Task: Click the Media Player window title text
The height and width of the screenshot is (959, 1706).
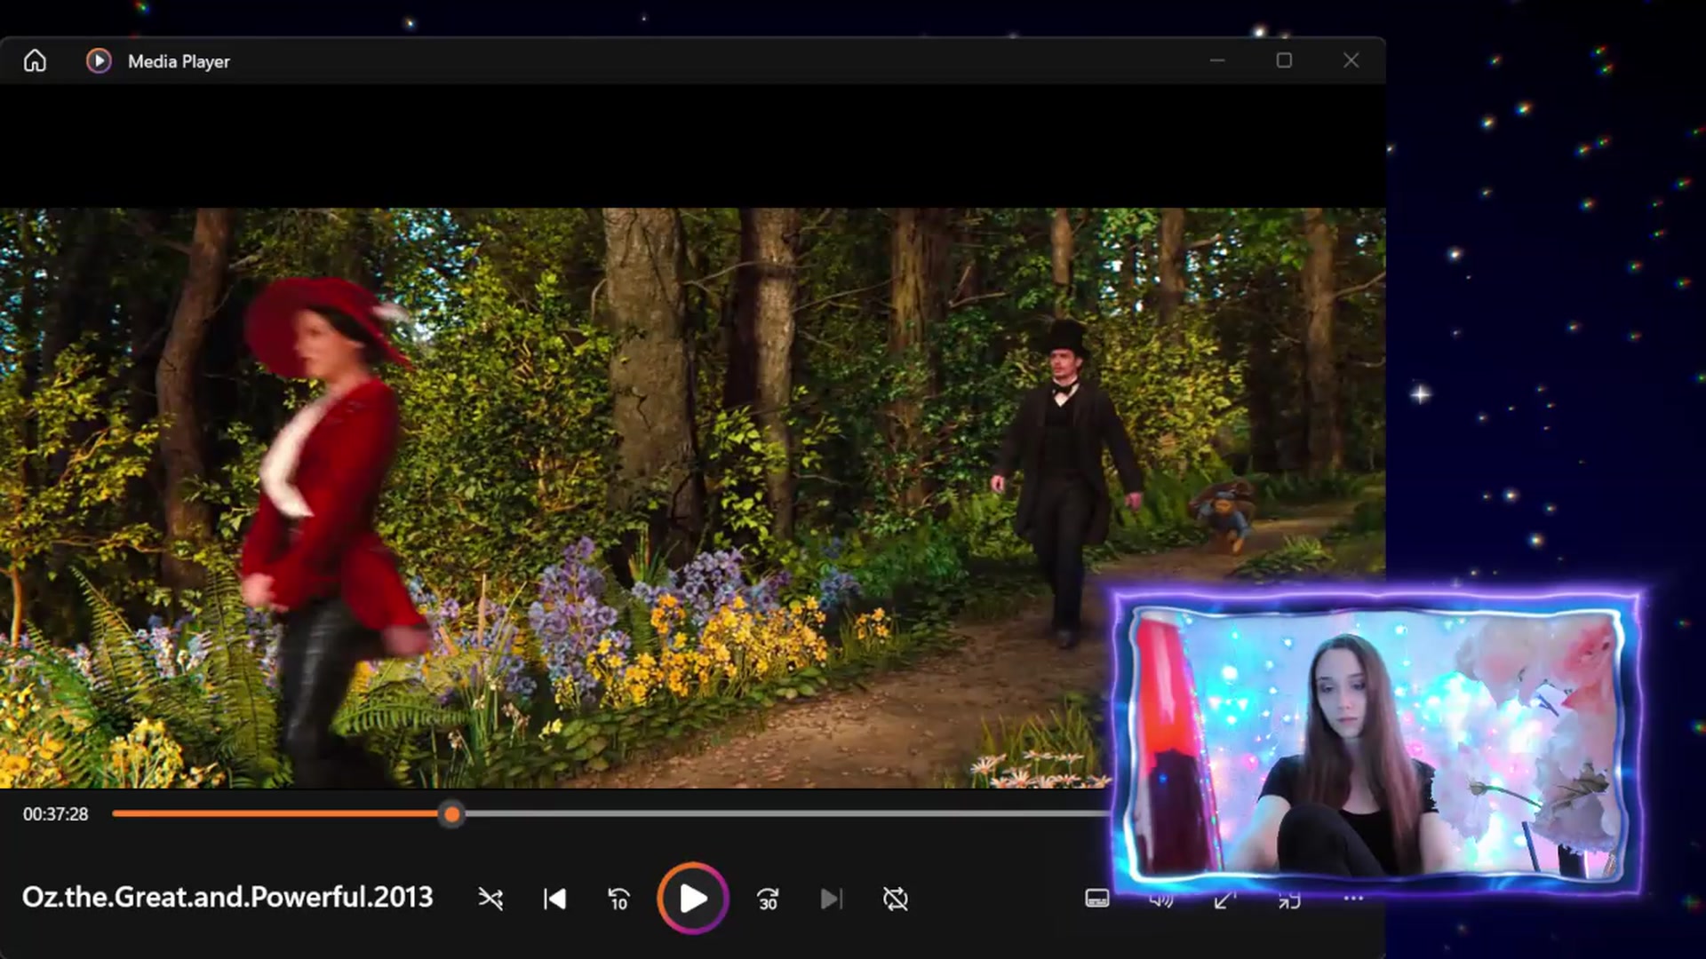Action: click(x=179, y=61)
